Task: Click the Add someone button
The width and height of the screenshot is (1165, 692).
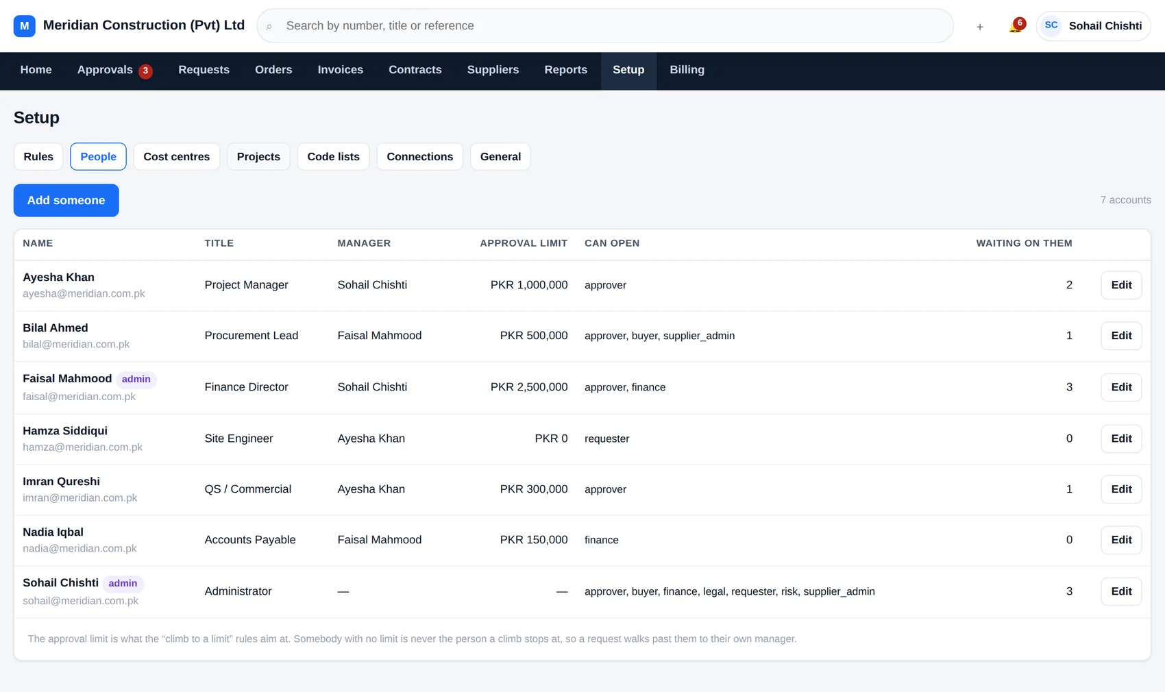Action: click(66, 200)
